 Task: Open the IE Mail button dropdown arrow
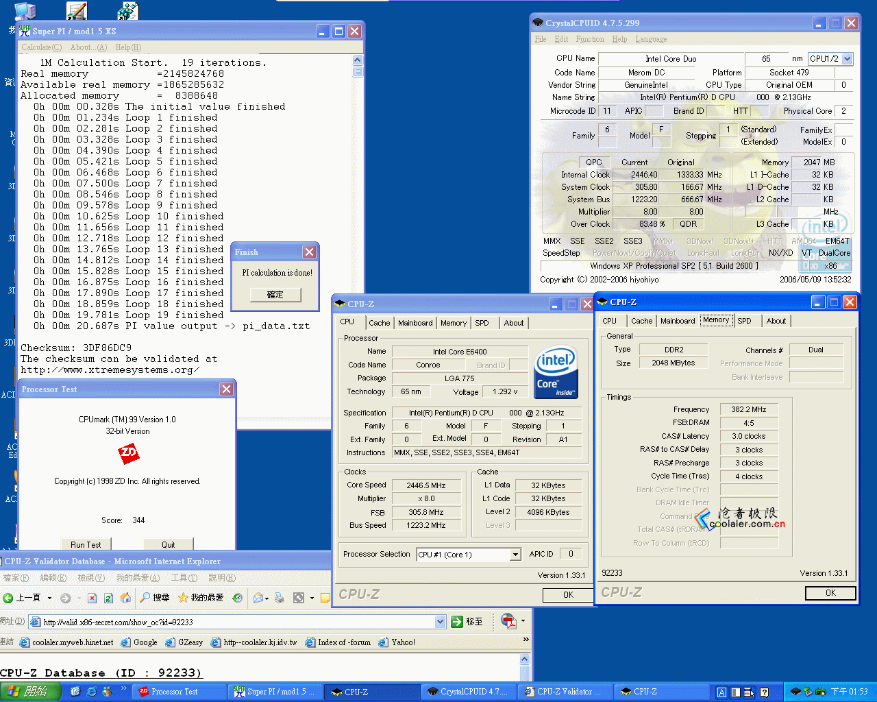click(x=267, y=598)
